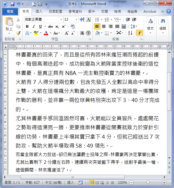174x188 pixels.
Task: Click the zoom slider handle
Action: pos(148,182)
